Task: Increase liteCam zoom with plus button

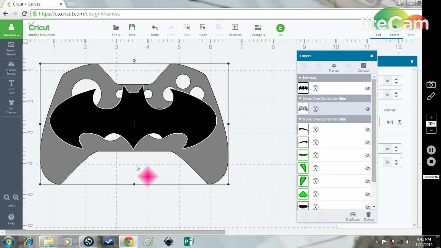Action: [x=431, y=118]
